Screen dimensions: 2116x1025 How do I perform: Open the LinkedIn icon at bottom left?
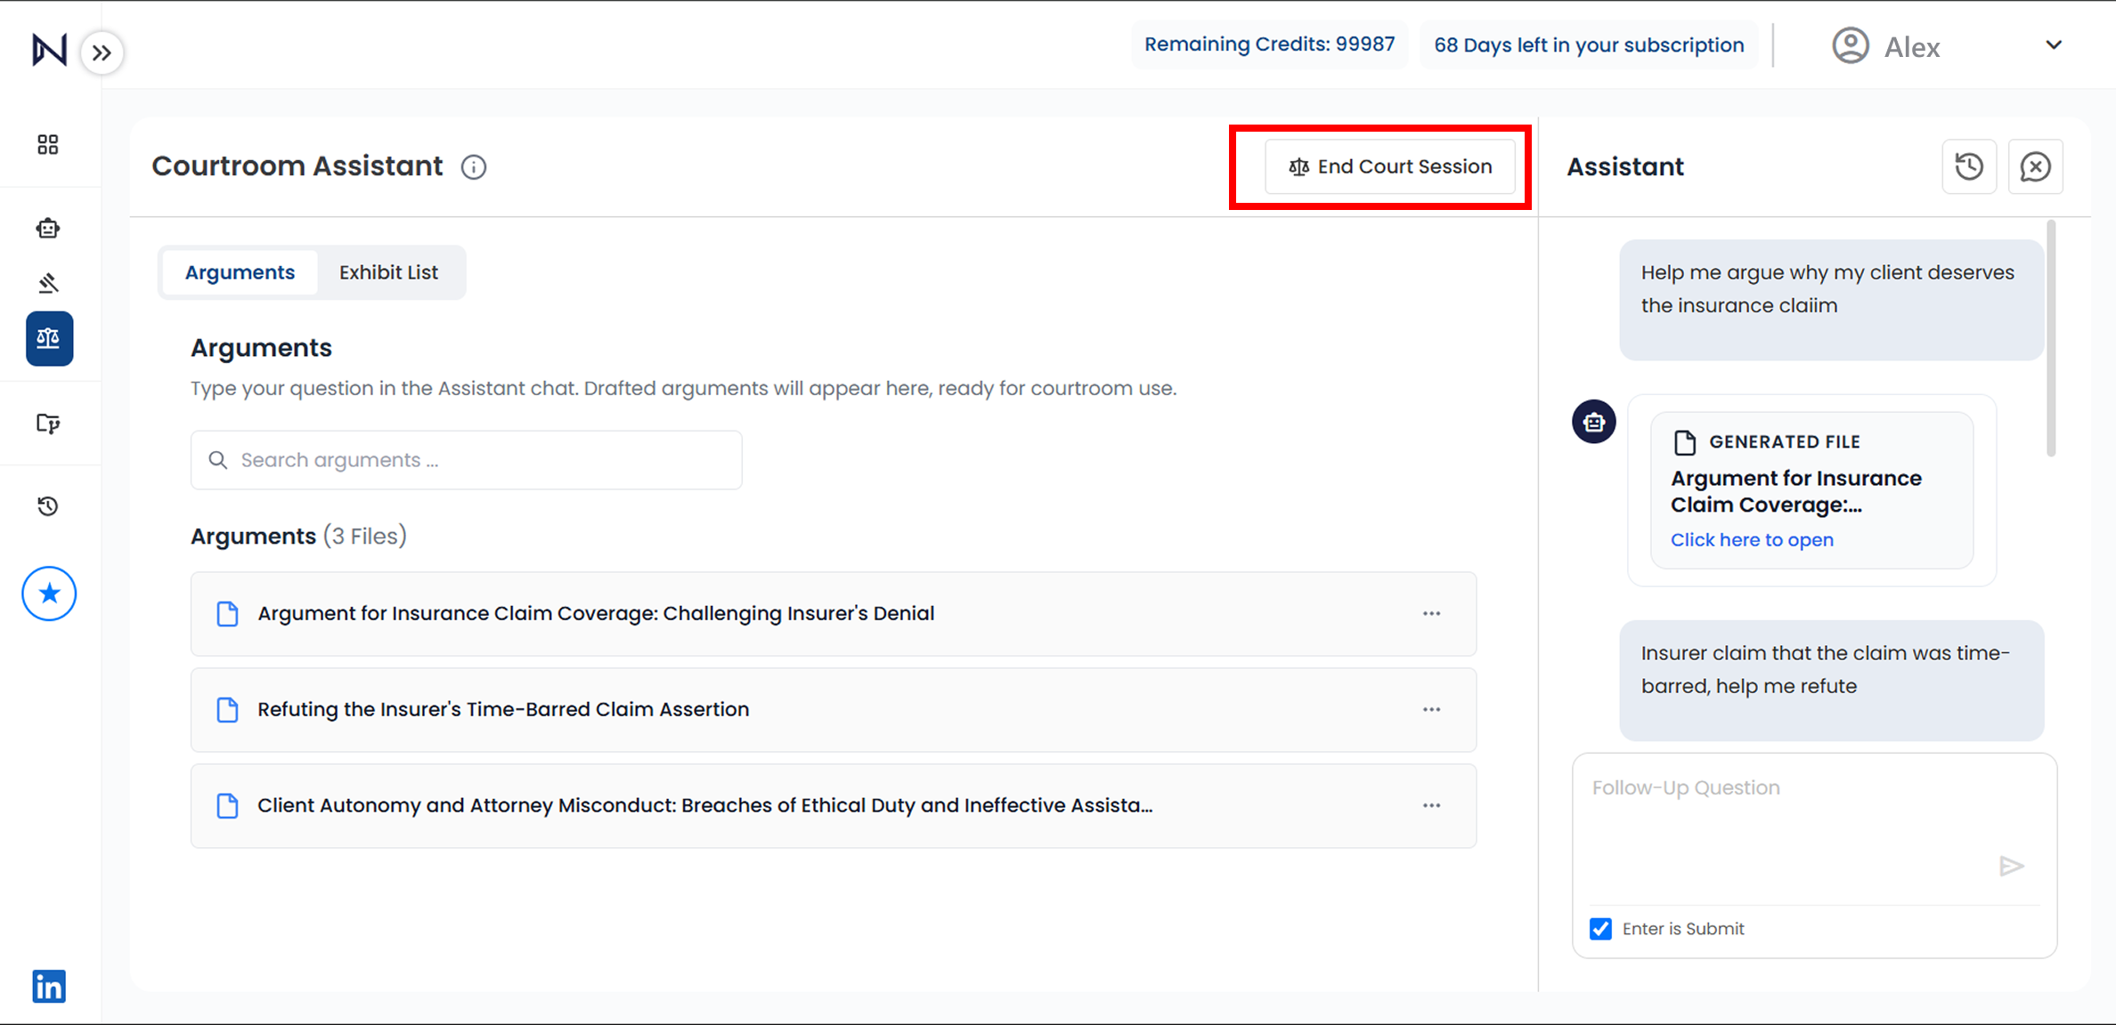tap(49, 986)
